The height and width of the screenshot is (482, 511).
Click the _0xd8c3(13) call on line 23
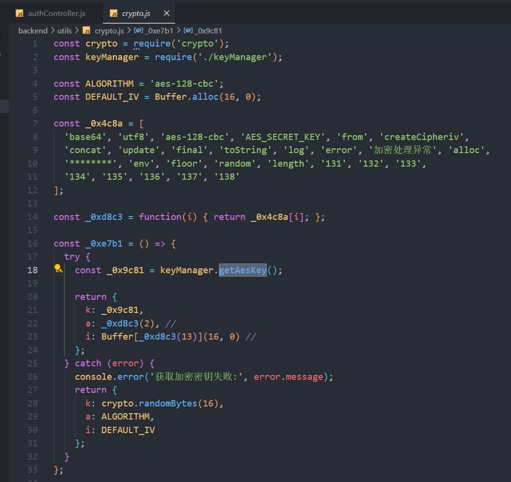pos(168,337)
